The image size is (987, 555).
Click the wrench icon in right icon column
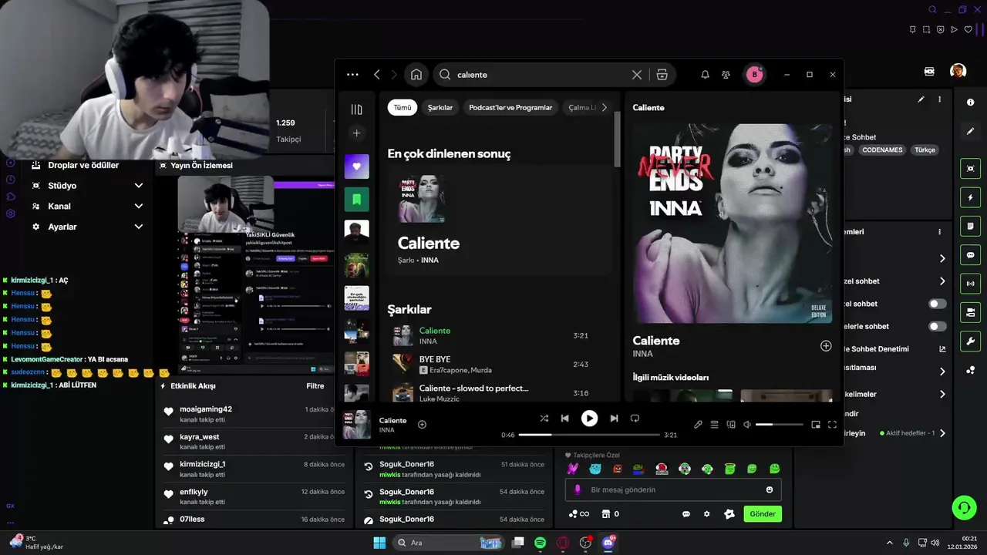[x=971, y=341]
